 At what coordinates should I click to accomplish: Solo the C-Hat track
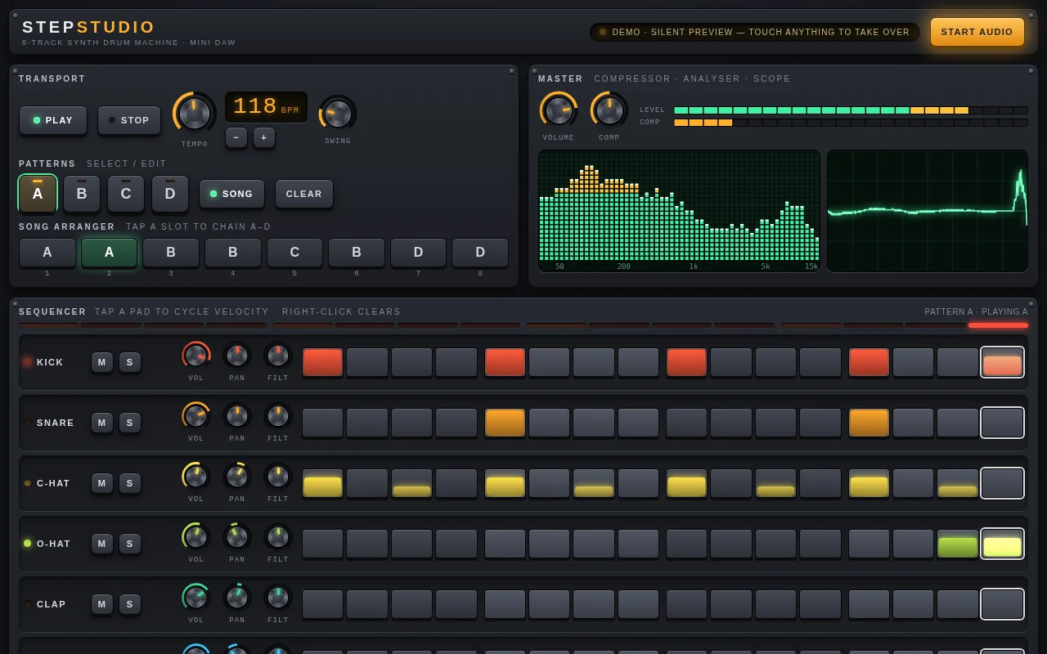pos(130,483)
